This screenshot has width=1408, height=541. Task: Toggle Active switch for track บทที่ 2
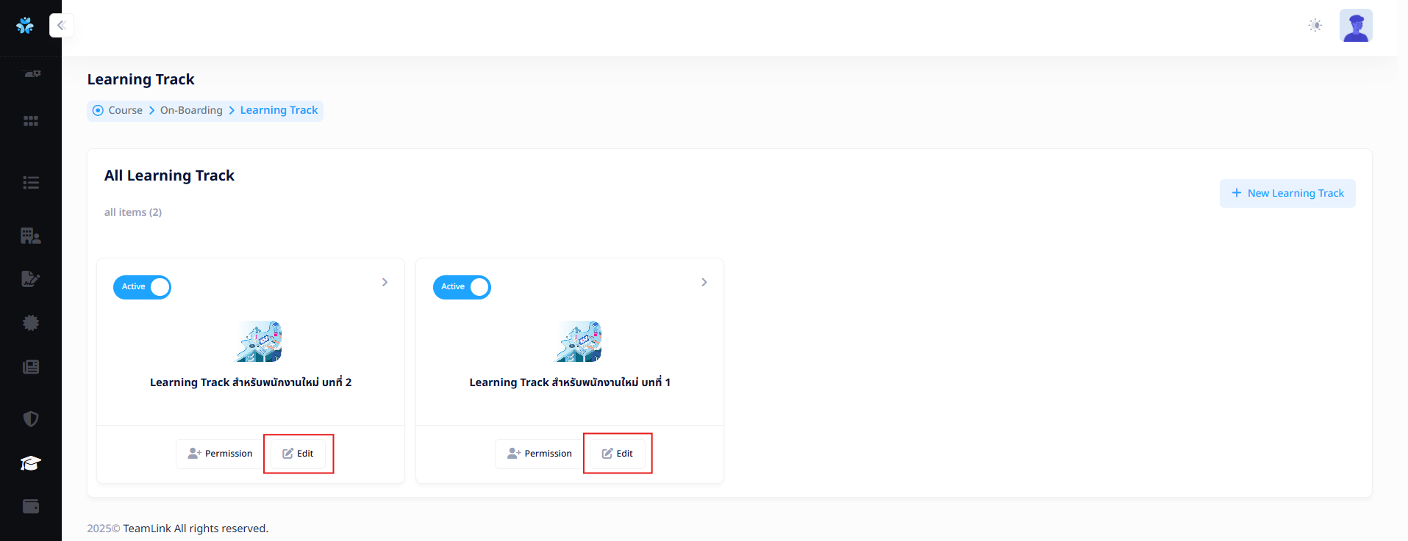point(142,287)
